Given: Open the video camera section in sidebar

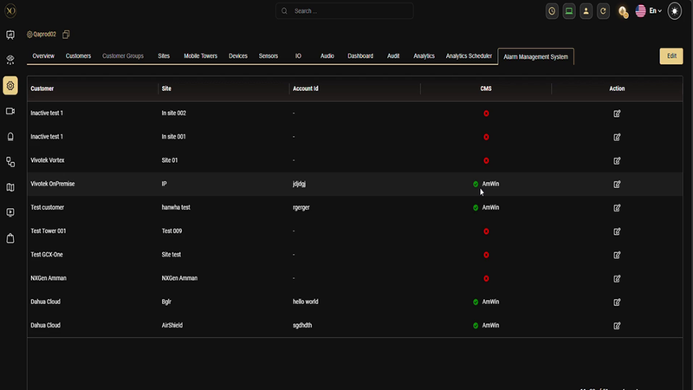Looking at the screenshot, I should 10,111.
